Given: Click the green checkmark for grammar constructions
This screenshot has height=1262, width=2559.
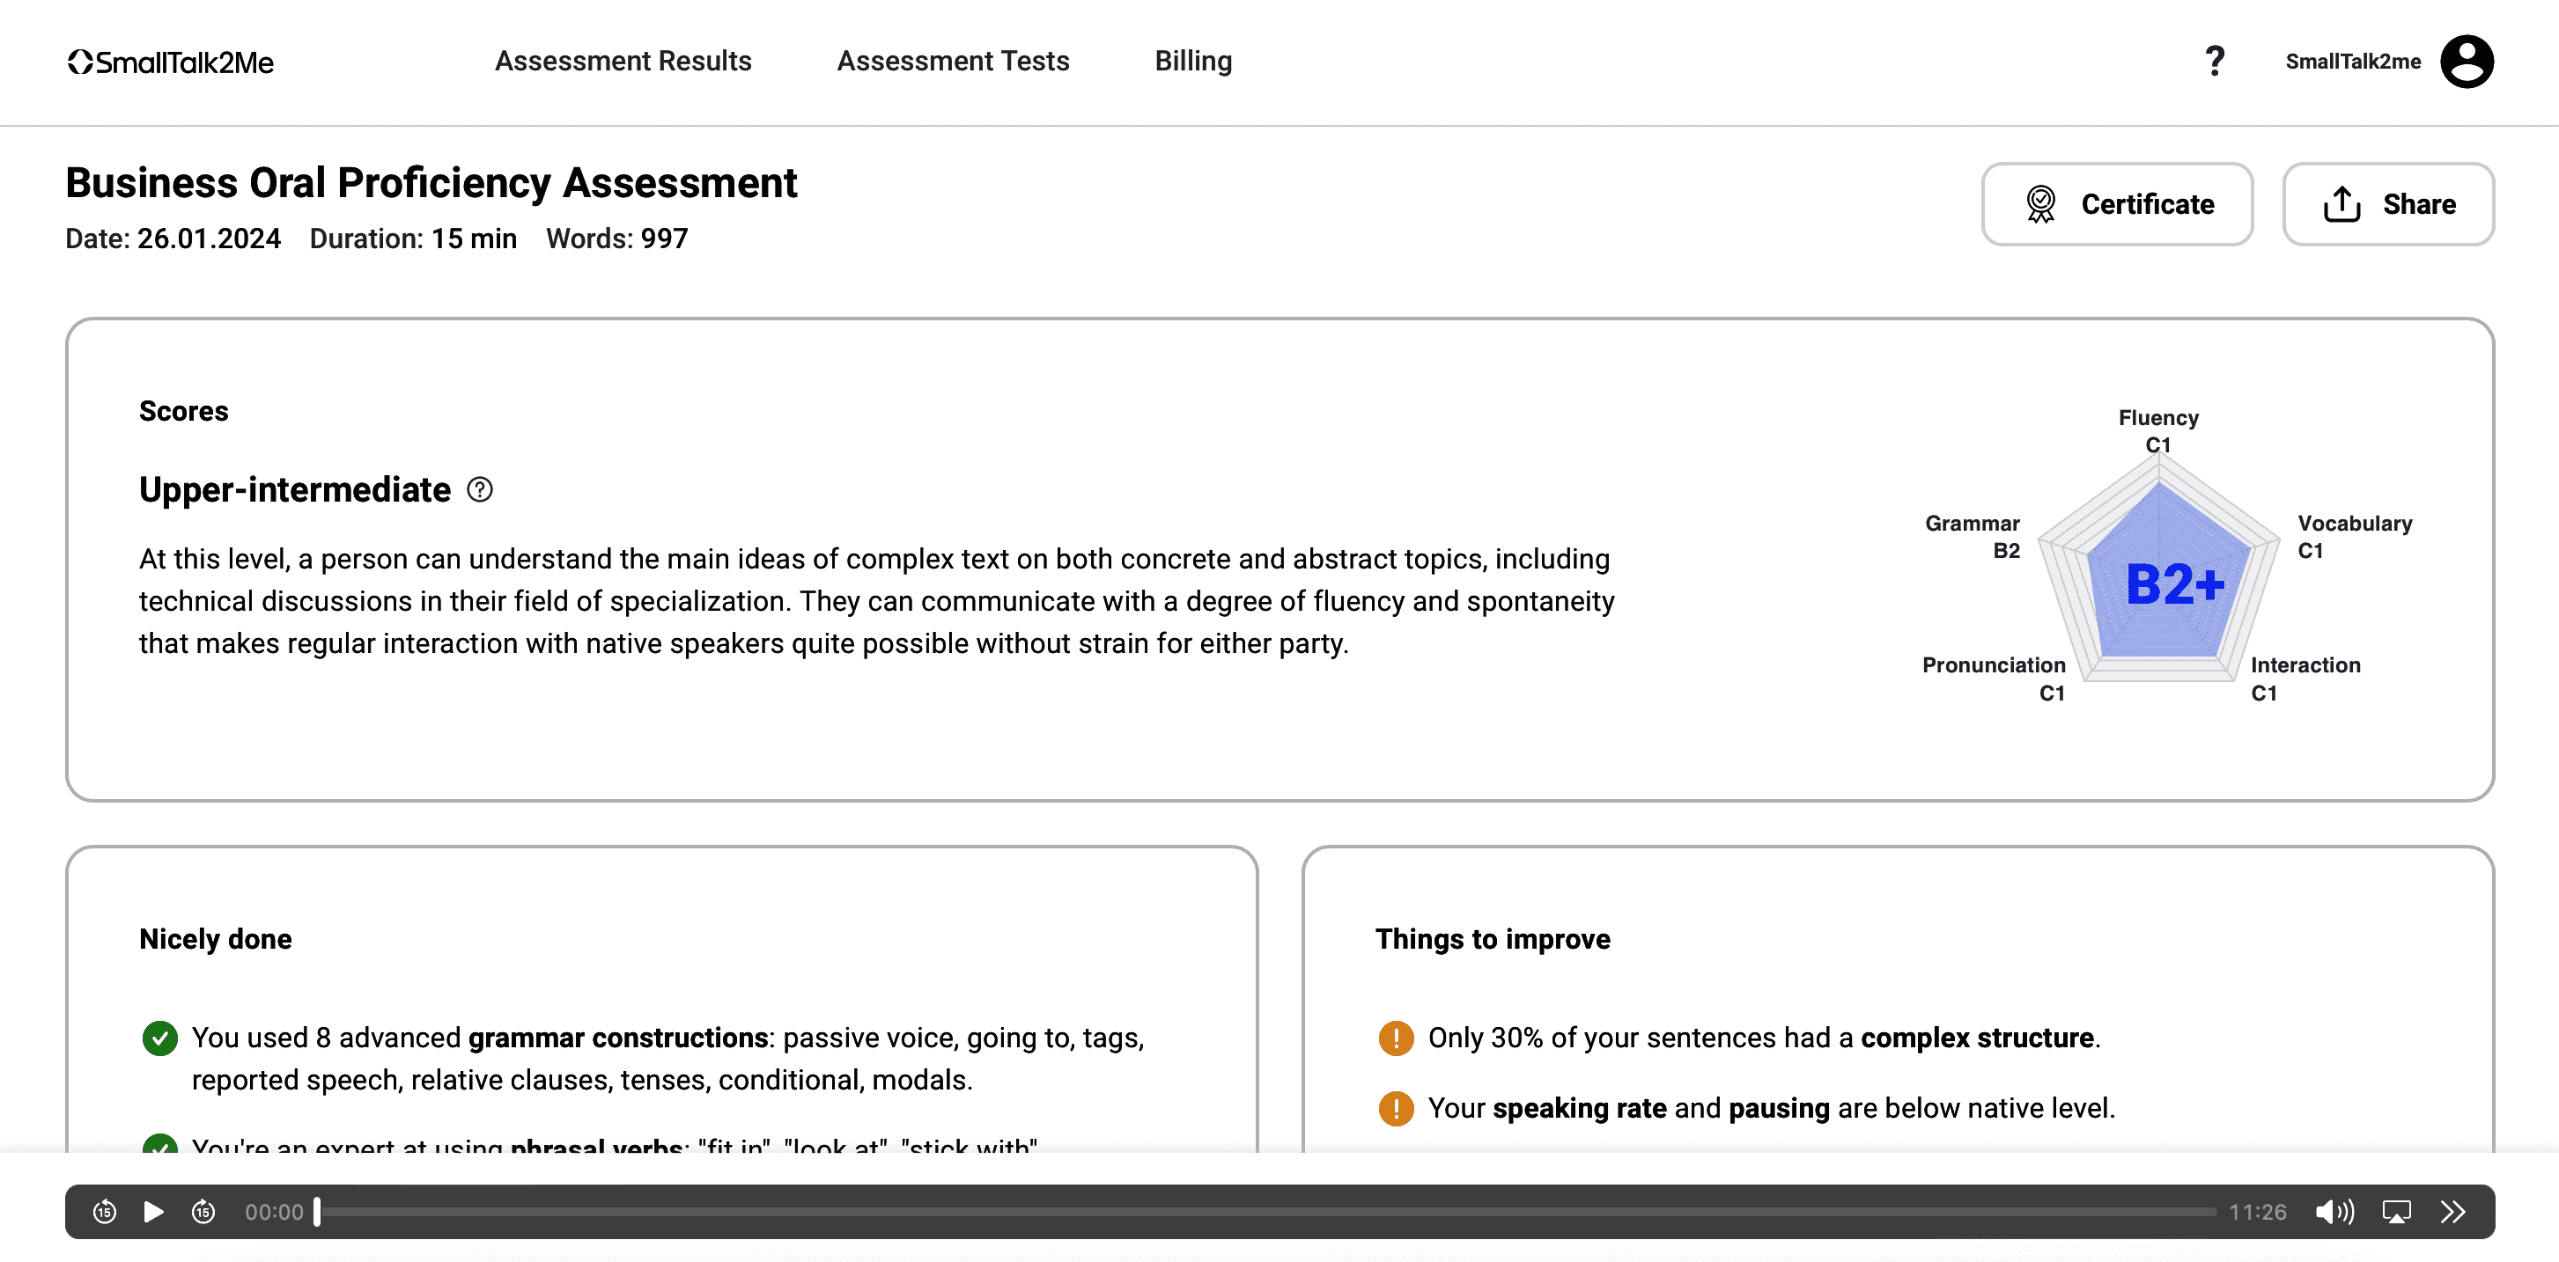Looking at the screenshot, I should click(160, 1038).
